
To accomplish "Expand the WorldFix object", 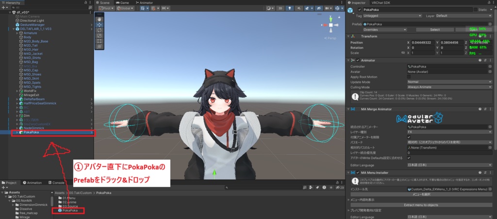I will tap(17, 91).
